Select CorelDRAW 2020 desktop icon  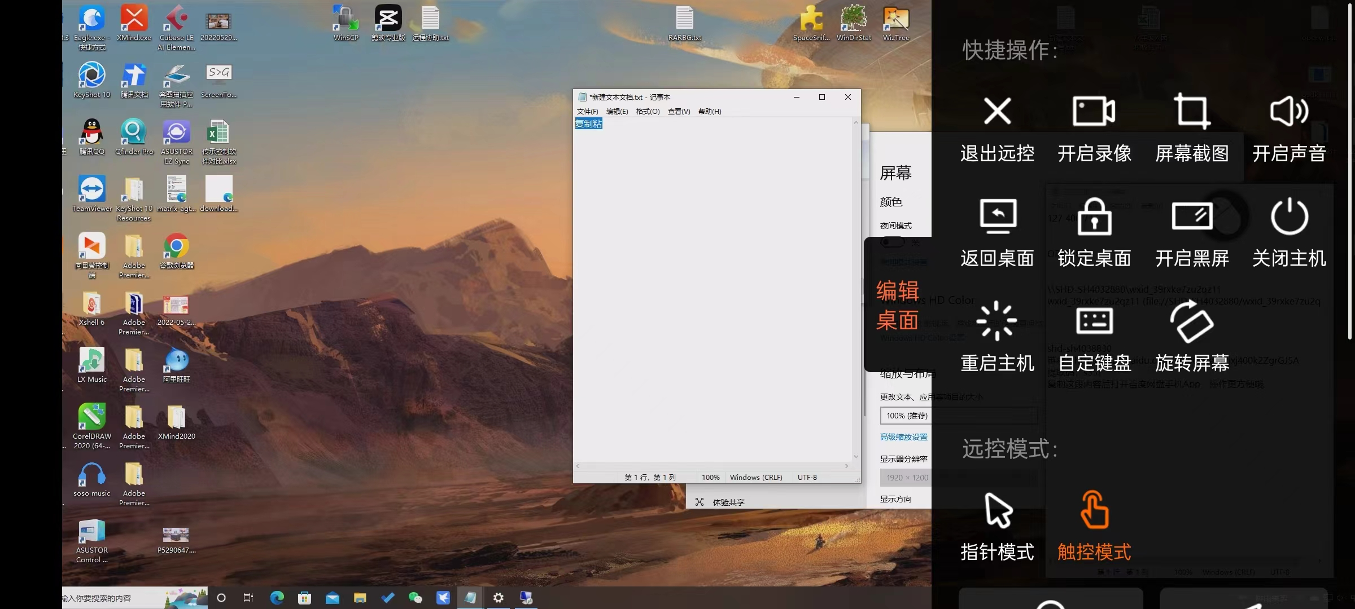[x=92, y=426]
